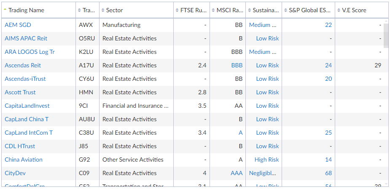The width and height of the screenshot is (390, 189).
Task: Sort by FTSE Russell column header
Action: [x=191, y=10]
